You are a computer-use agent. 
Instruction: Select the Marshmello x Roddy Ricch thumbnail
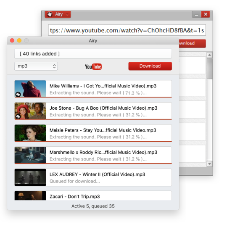[x=30, y=155]
